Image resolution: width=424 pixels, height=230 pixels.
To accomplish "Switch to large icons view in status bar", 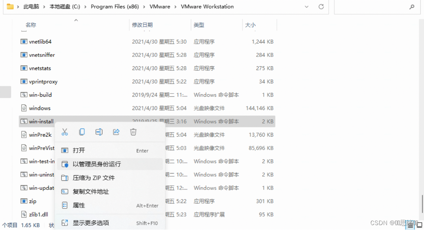I will [419, 225].
